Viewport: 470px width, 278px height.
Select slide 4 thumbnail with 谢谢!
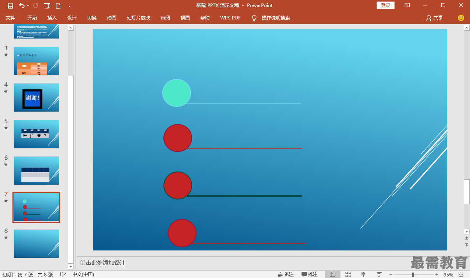point(37,98)
